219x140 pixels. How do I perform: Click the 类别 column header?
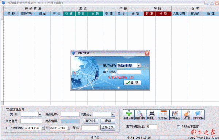(x=57, y=13)
